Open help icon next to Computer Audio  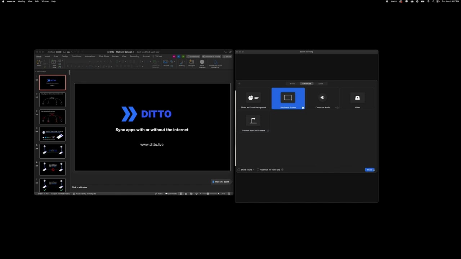337,108
